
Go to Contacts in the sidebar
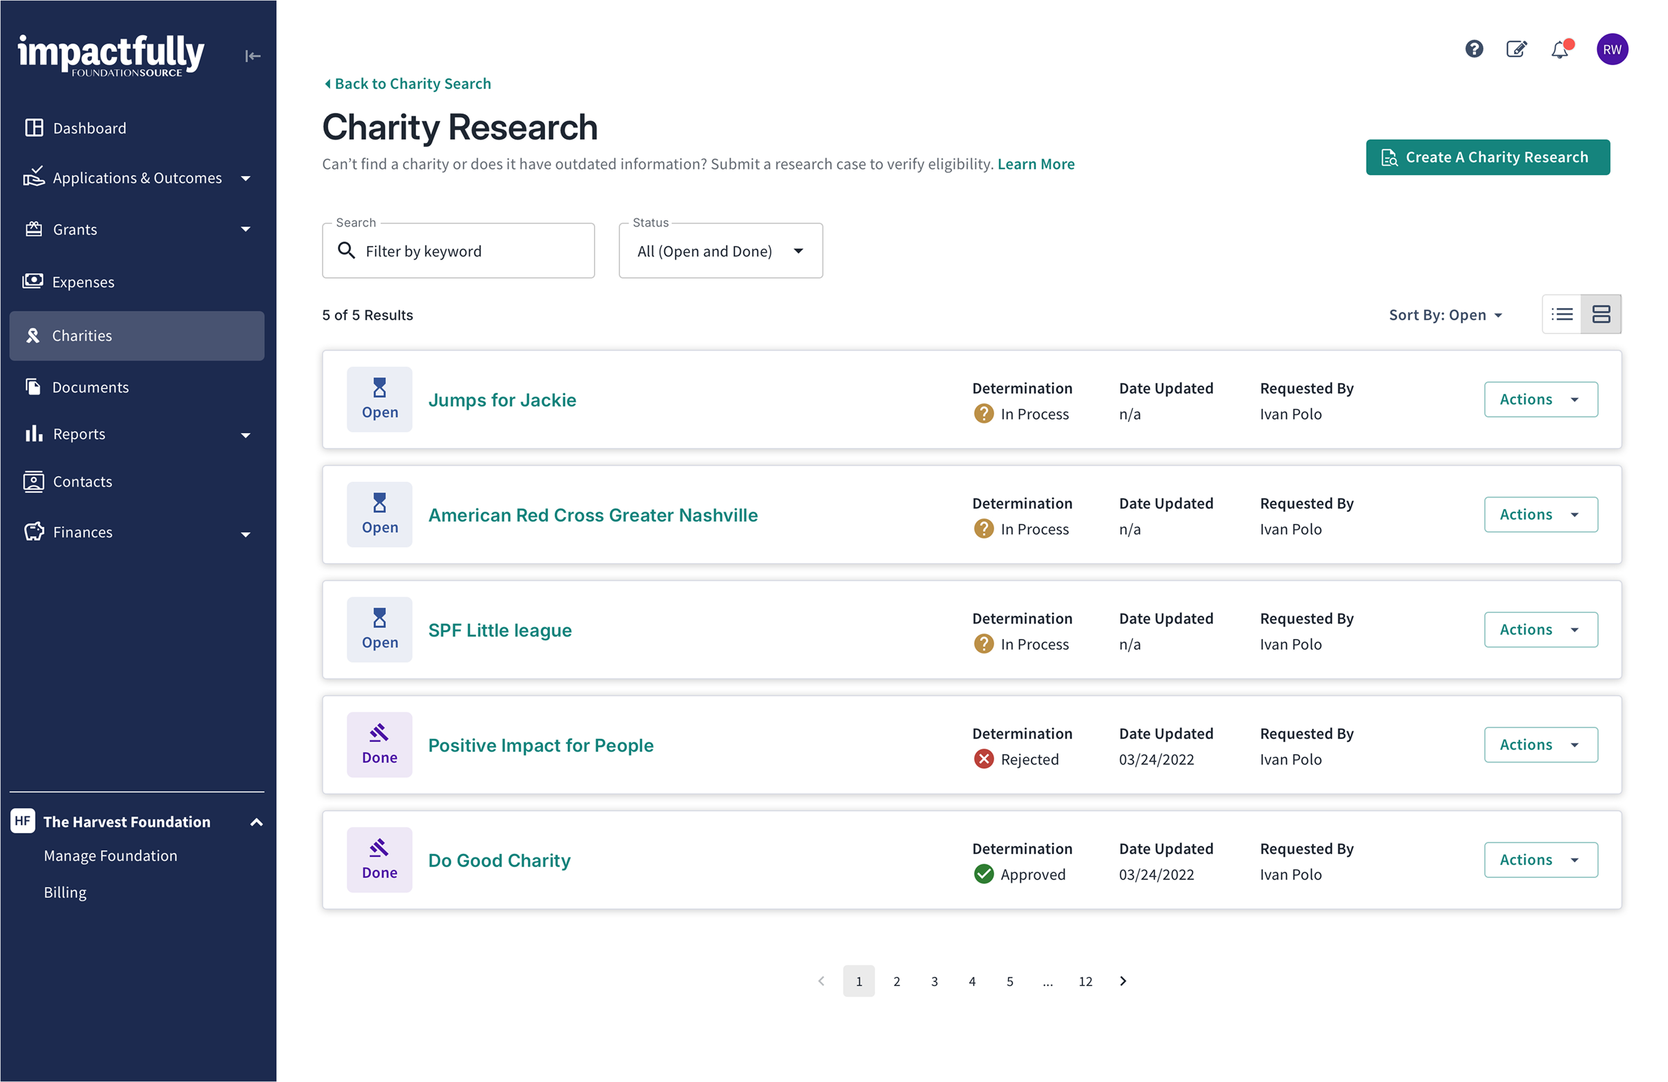[82, 482]
